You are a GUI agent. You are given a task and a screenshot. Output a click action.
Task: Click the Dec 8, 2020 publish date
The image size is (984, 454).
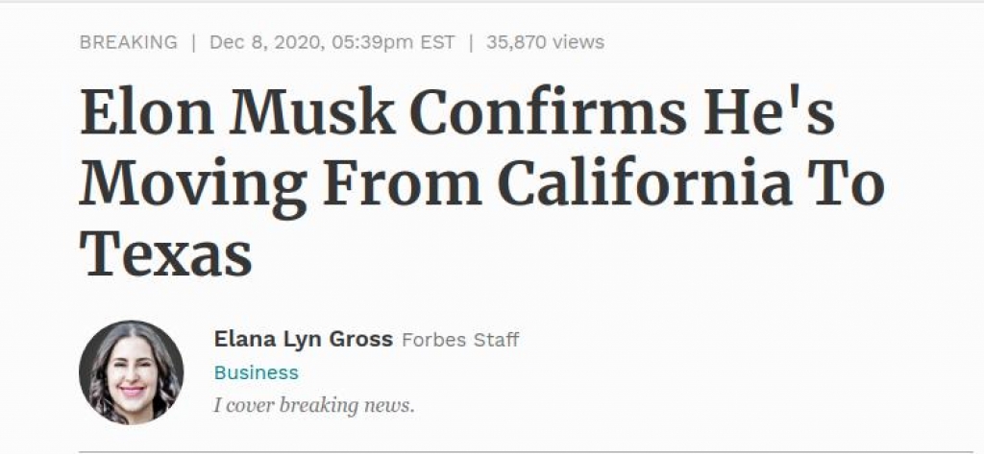[264, 42]
